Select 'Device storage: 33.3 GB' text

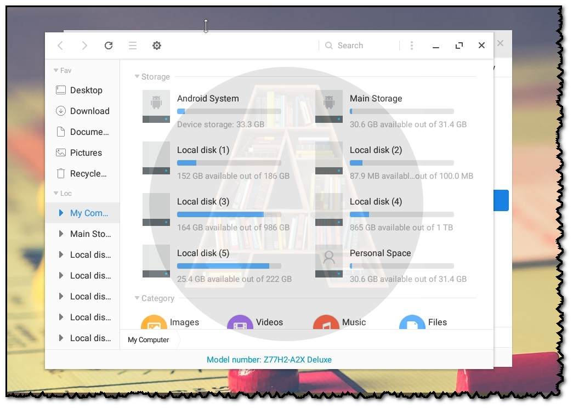coord(221,124)
